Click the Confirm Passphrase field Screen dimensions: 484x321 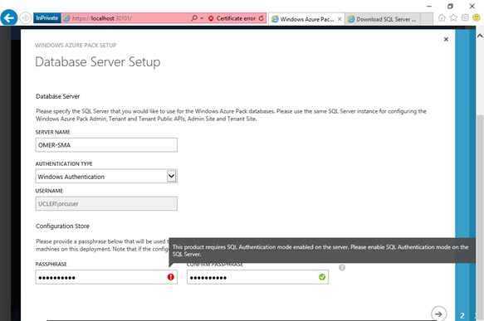pos(257,277)
